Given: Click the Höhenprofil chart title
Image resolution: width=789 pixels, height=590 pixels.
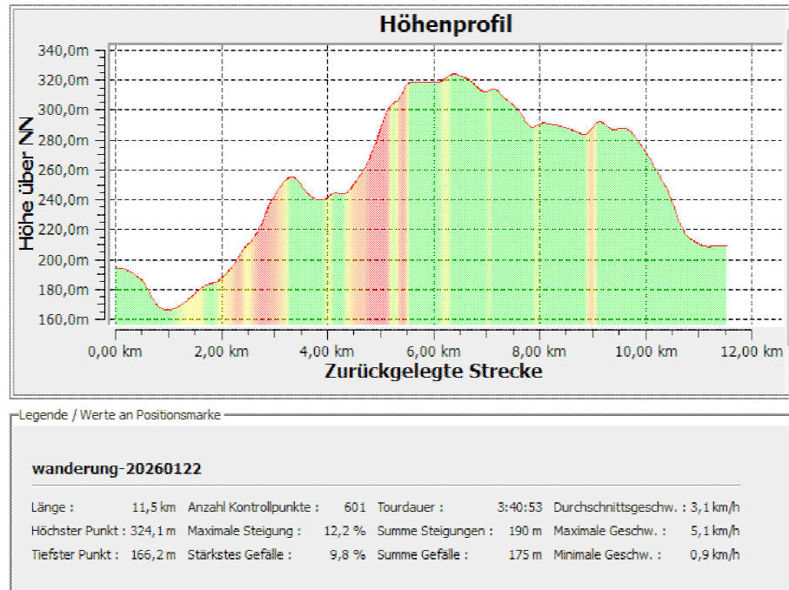Looking at the screenshot, I should coord(445,24).
